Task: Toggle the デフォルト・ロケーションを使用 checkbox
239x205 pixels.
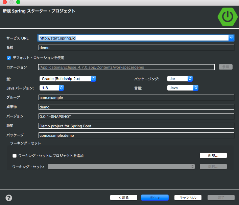Action: [x=9, y=58]
